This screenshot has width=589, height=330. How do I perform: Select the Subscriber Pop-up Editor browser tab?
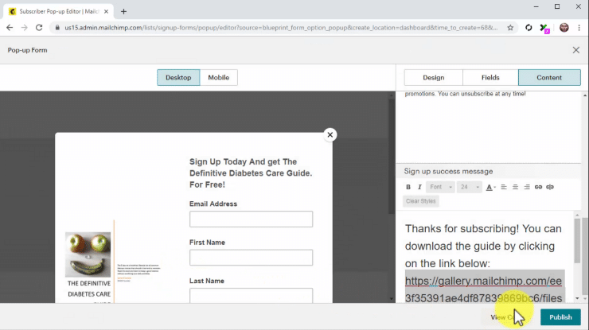click(x=59, y=12)
